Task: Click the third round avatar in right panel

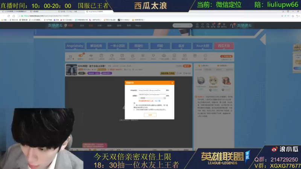Action: point(226,80)
